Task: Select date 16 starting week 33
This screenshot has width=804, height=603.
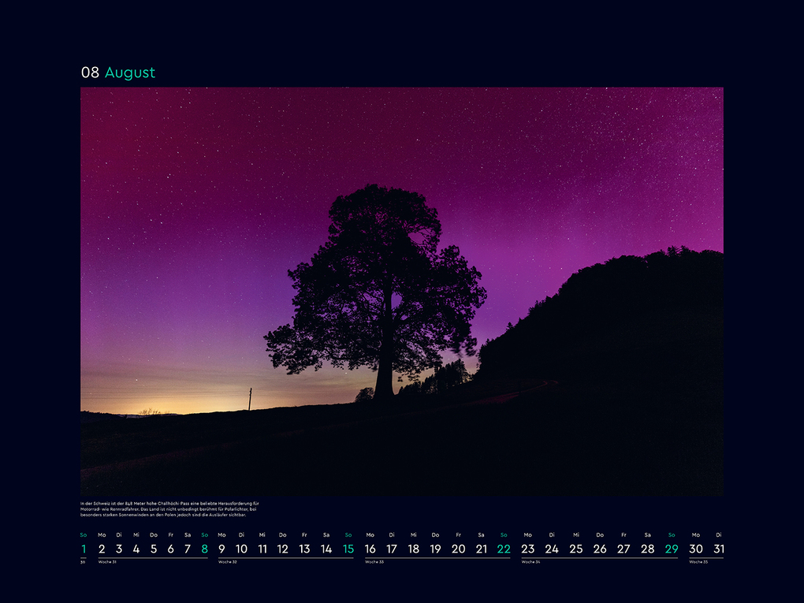Action: pos(370,549)
